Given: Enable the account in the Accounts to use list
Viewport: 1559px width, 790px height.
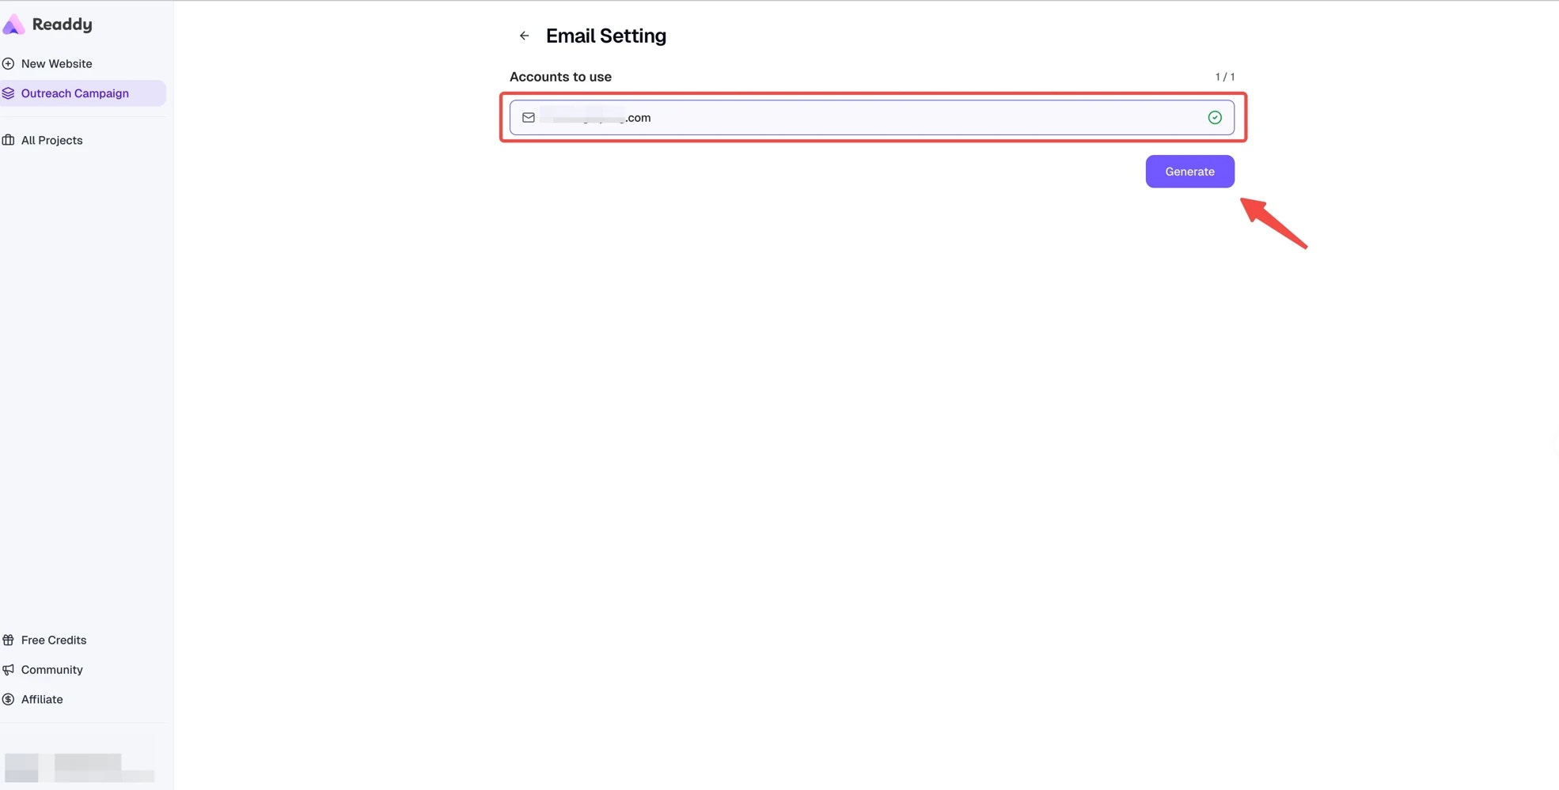Looking at the screenshot, I should [x=871, y=117].
